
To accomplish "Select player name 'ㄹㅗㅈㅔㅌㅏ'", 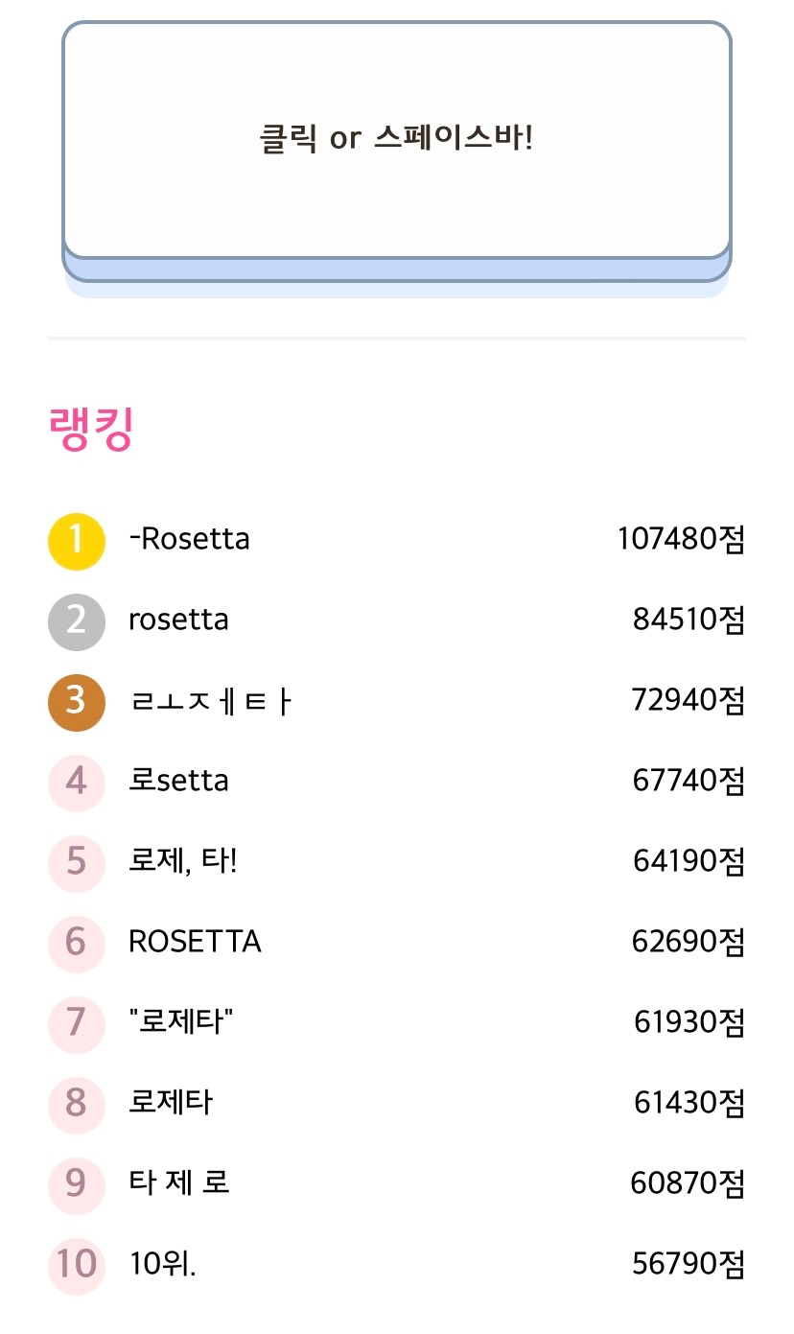I will point(210,702).
